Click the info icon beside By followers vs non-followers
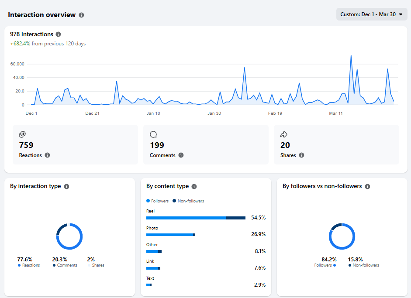Viewport: 411px width, 298px height. point(367,186)
